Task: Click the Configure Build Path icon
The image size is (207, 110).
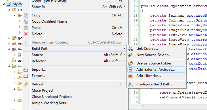Action: point(130,84)
